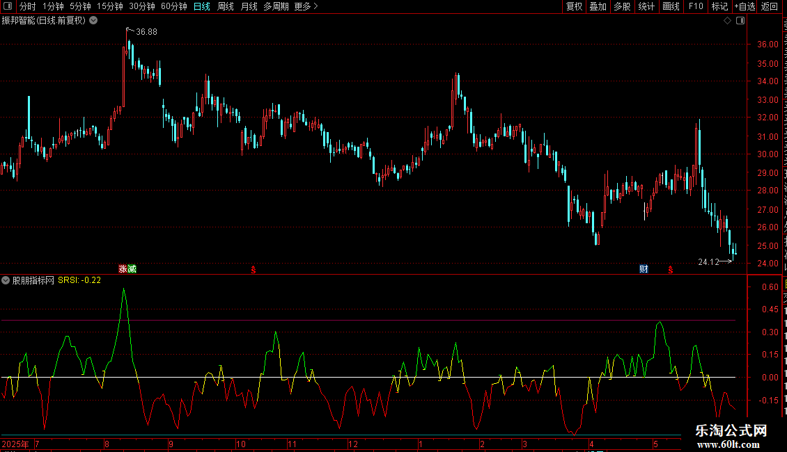This screenshot has height=452, width=787.
Task: Click the 财 financial report marker
Action: coord(644,269)
